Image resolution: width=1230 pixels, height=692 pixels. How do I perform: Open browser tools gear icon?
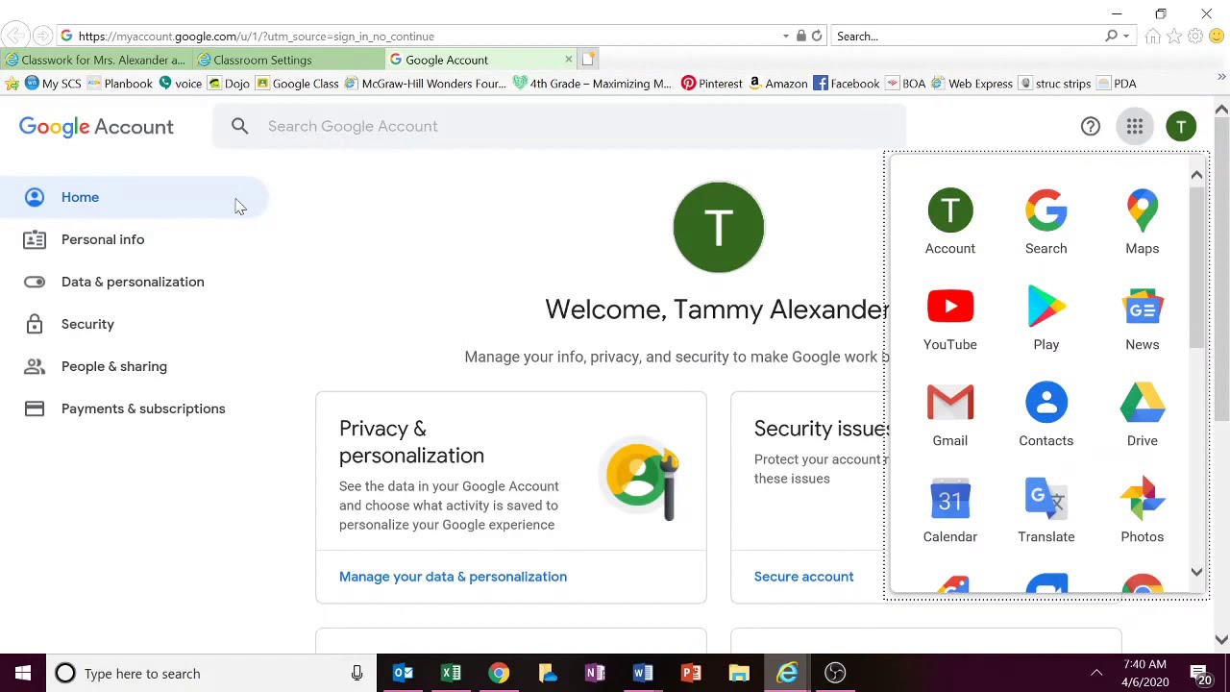click(1195, 37)
